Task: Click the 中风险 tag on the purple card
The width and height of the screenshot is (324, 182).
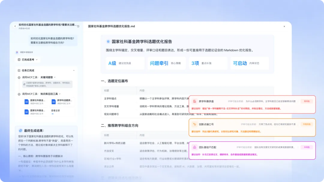Action: [307, 147]
